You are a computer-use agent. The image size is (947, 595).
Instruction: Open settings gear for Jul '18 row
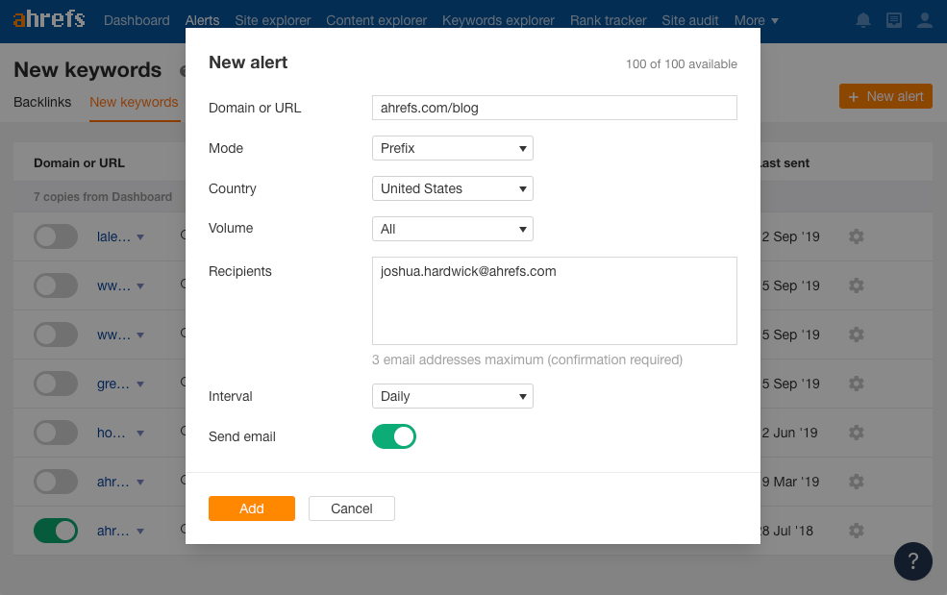(856, 531)
